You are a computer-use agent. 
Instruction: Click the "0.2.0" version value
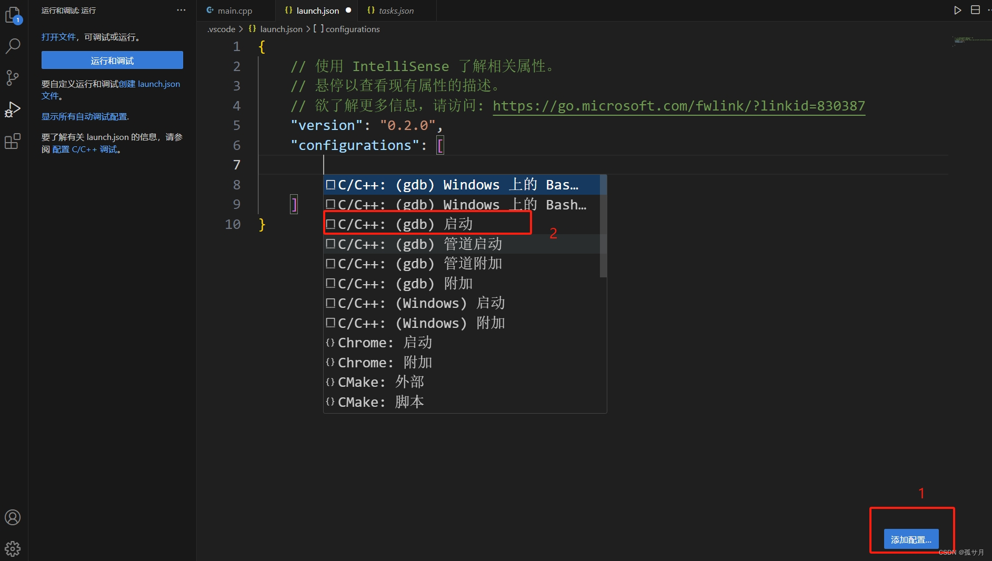point(408,125)
